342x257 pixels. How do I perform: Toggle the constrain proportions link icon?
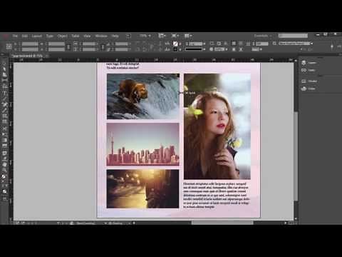tap(68, 46)
